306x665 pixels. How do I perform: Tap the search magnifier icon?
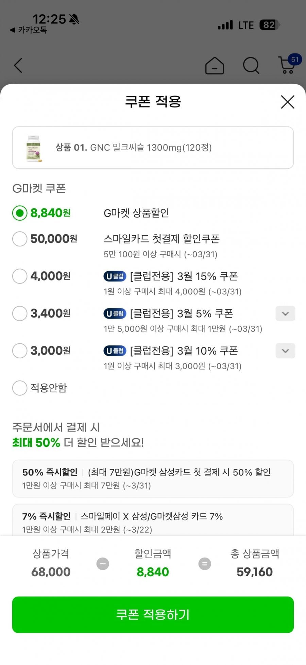(251, 65)
